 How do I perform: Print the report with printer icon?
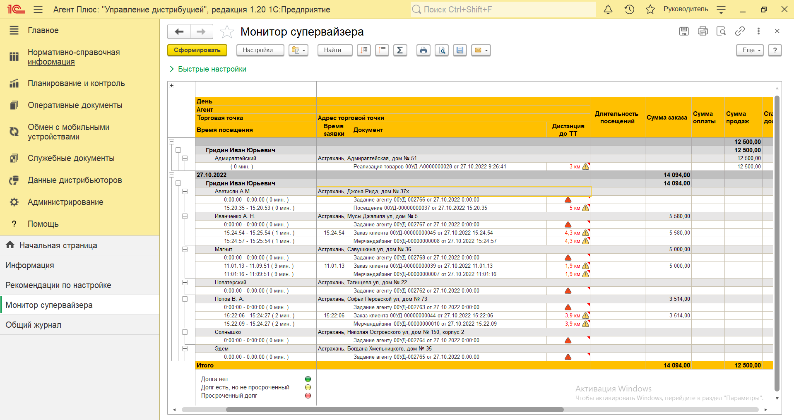coord(423,50)
